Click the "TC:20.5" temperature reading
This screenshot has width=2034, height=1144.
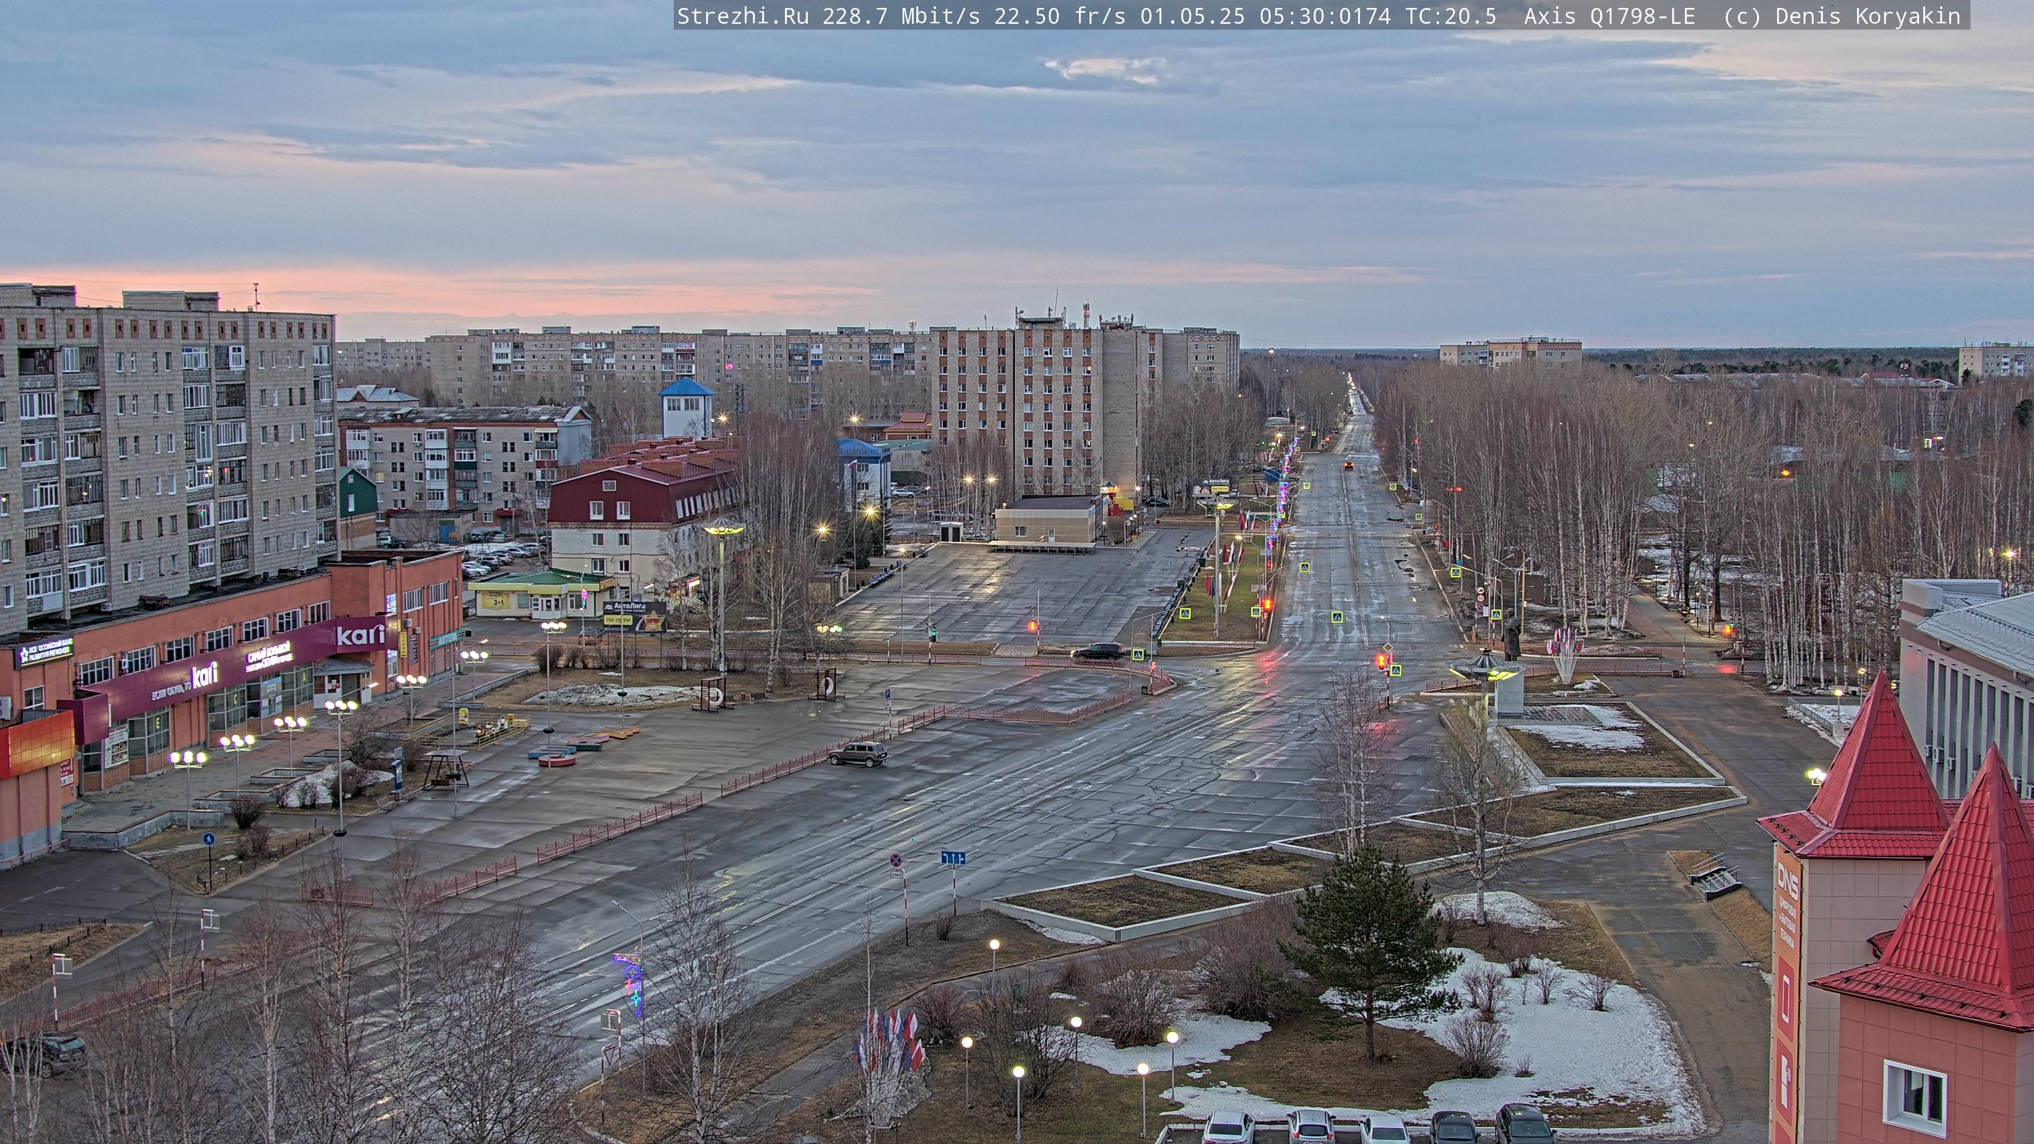(x=1450, y=16)
